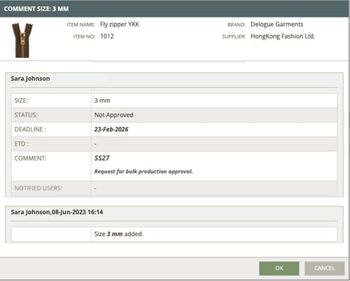Image resolution: width=350 pixels, height=281 pixels.
Task: Dismiss the dialog with the CANCEL button
Action: point(325,268)
